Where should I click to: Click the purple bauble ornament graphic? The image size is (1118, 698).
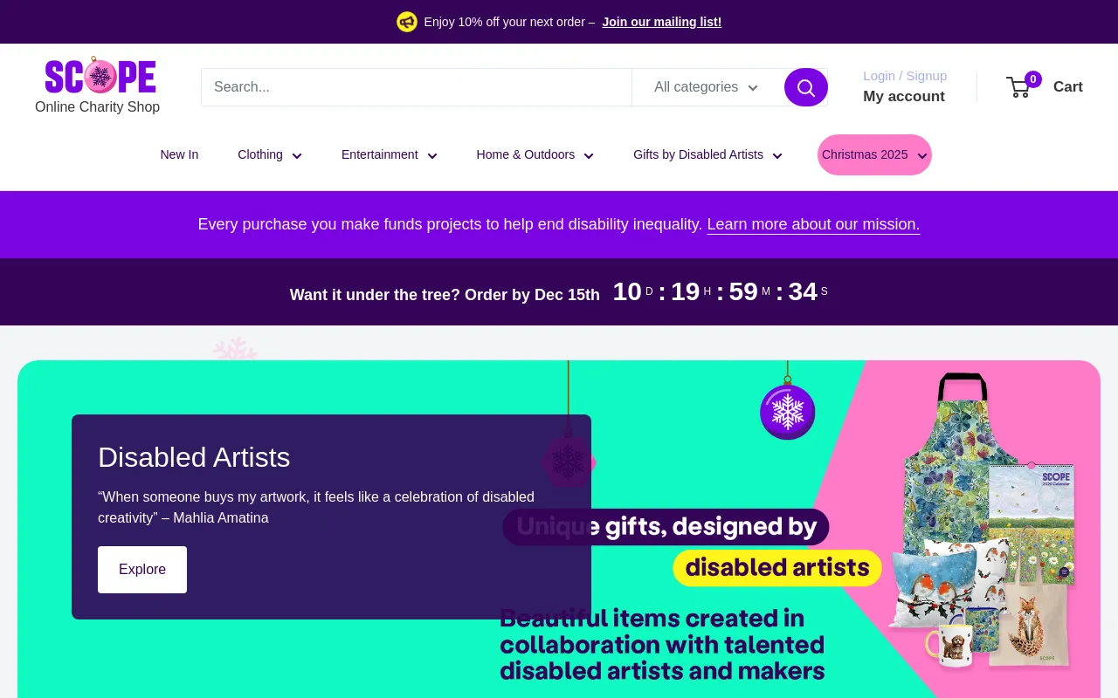[x=787, y=412]
